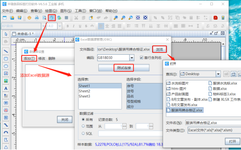Click the 打开 button in file dialog
This screenshot has height=150, width=241.
pyautogui.click(x=232, y=141)
